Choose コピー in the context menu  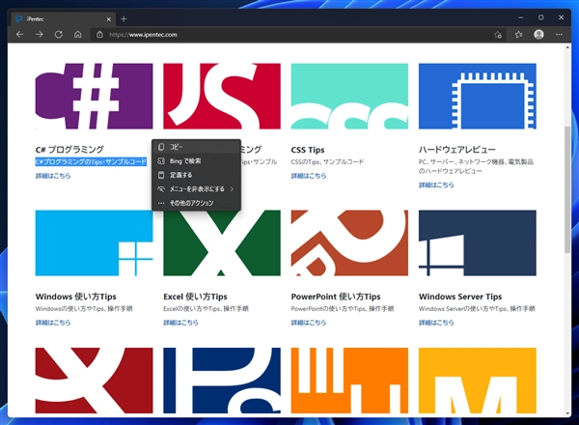(x=196, y=147)
